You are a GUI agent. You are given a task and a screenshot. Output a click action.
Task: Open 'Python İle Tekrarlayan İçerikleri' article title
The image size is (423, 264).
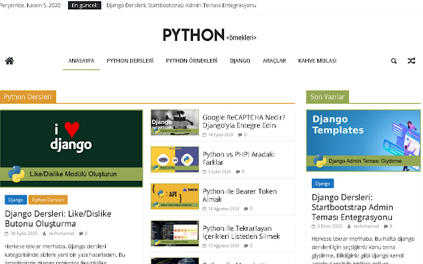[241, 232]
